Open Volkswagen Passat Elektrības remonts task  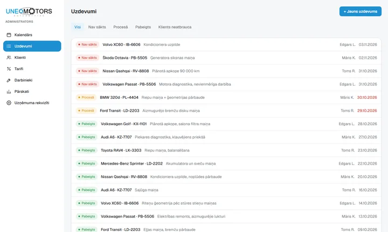(226, 216)
